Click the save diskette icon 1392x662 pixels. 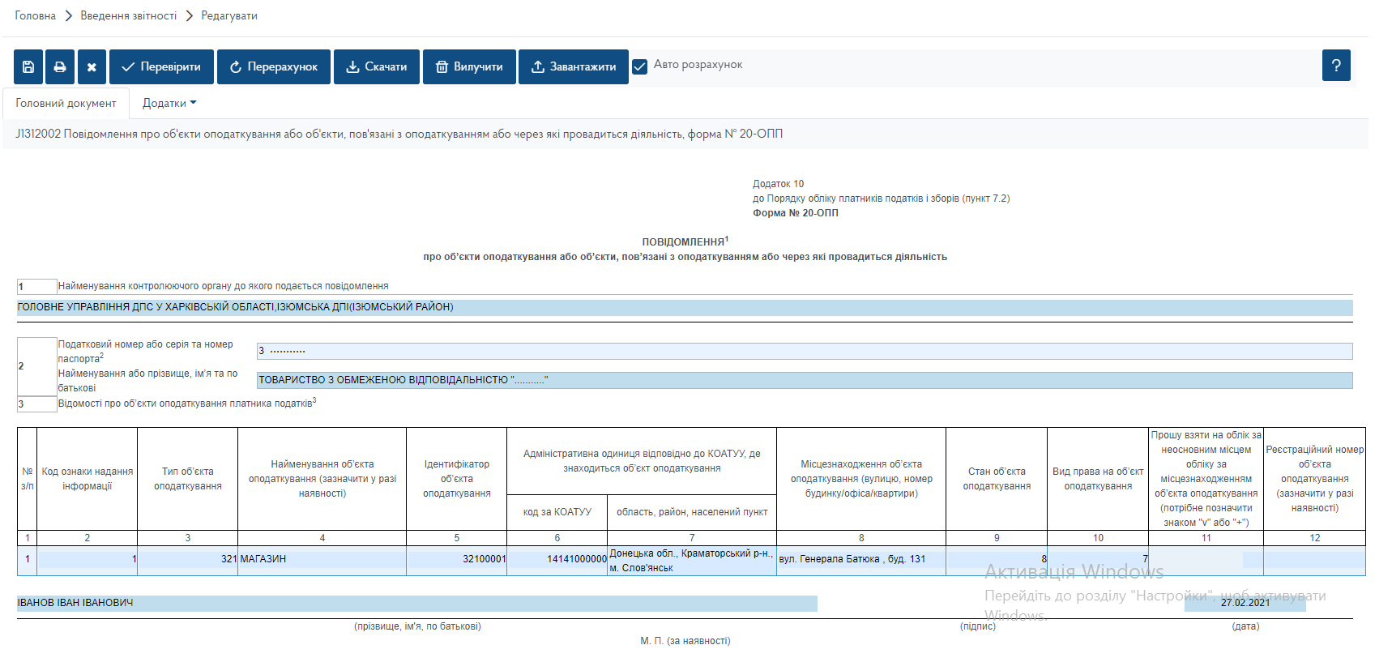[x=28, y=66]
